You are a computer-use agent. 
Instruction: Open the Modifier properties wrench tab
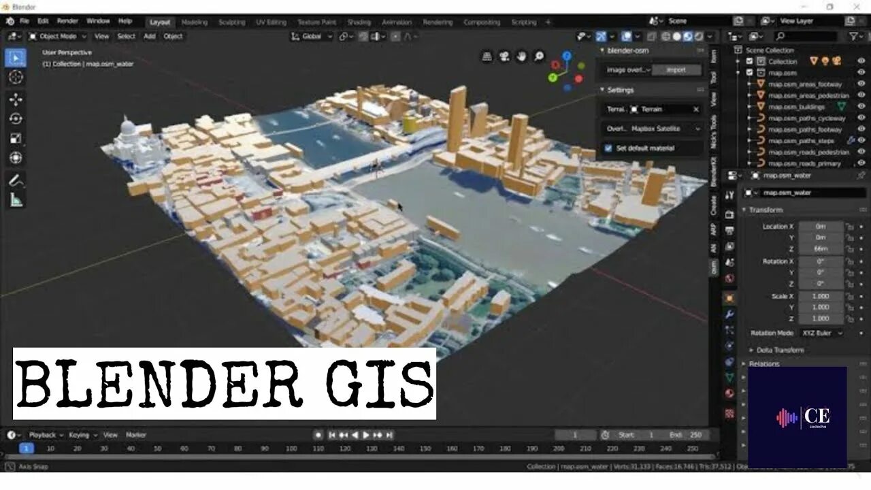729,314
